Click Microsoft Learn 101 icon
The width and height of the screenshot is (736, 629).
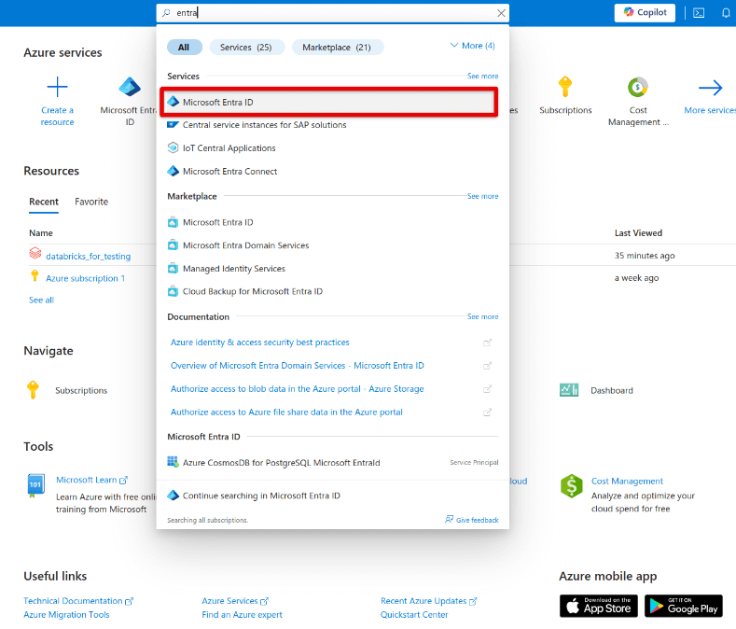coord(36,485)
